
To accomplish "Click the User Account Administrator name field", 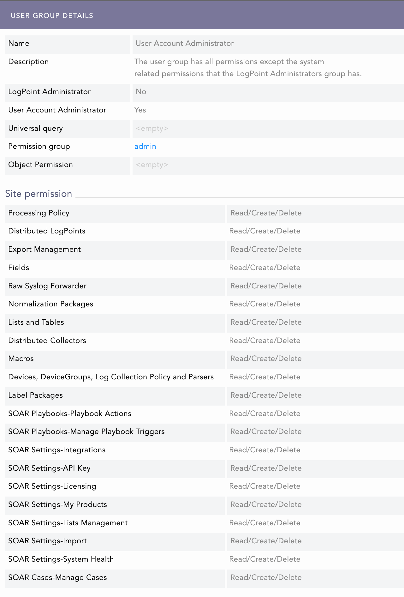I will coord(185,44).
